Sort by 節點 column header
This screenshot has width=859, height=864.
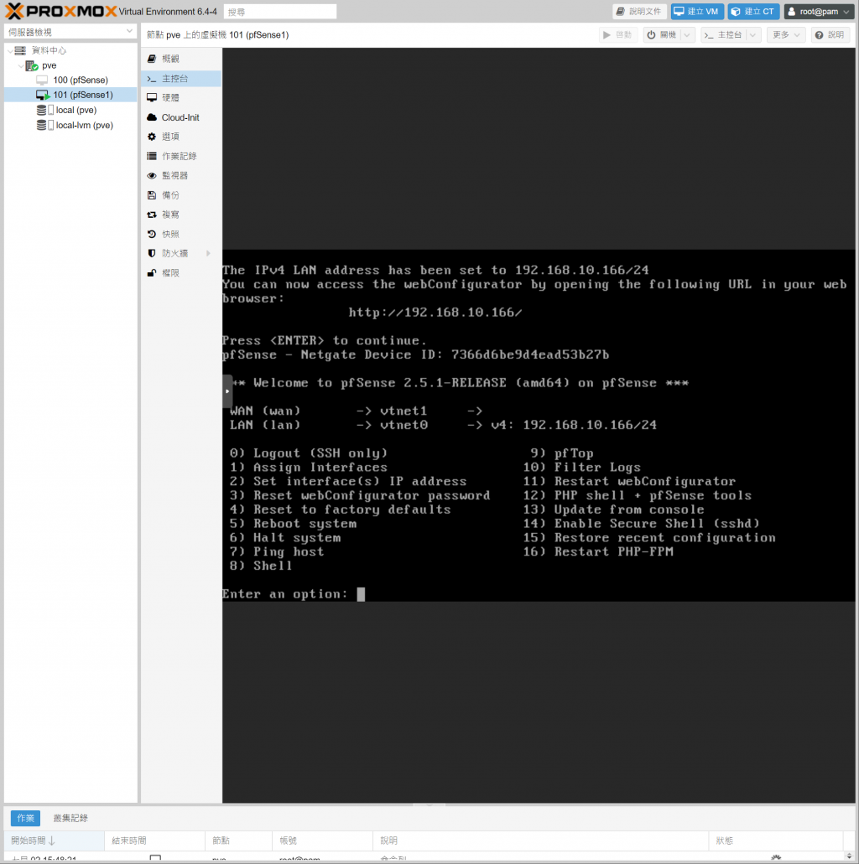coord(238,841)
